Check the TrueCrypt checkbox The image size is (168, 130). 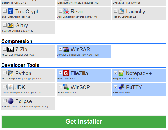5,11
